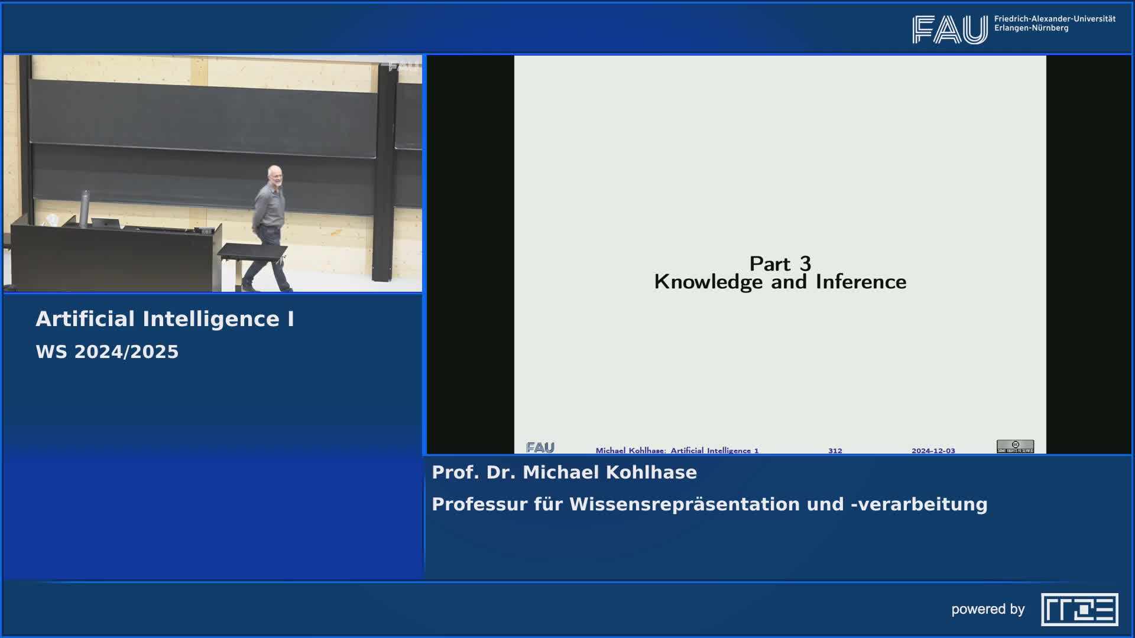
Task: Click the slide page number 312
Action: [835, 451]
